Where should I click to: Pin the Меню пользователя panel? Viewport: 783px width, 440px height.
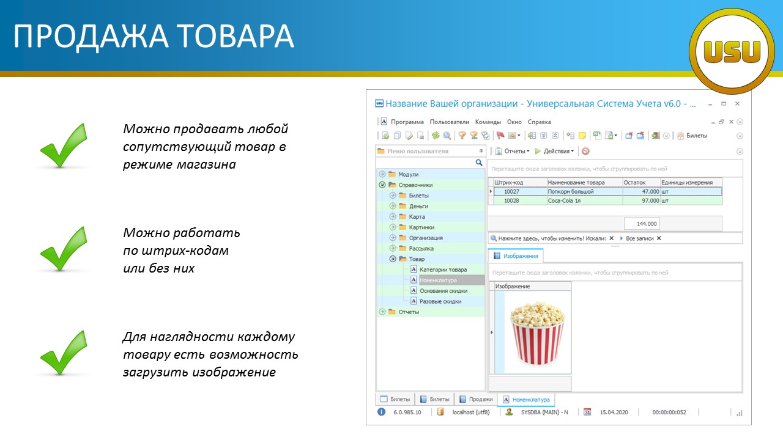click(x=481, y=151)
